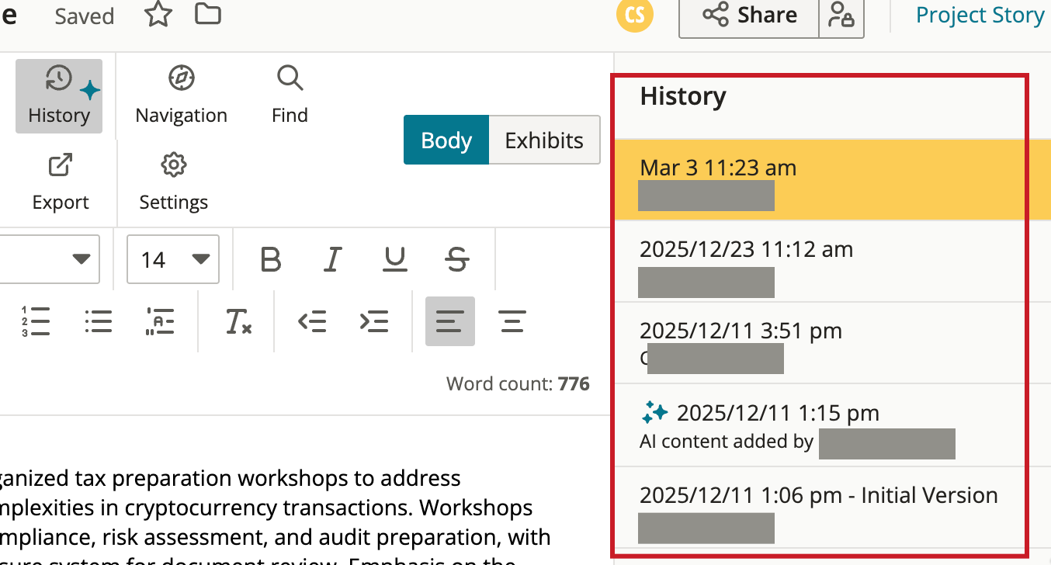Open the font size 14 dropdown
The image size is (1051, 565).
pos(173,259)
